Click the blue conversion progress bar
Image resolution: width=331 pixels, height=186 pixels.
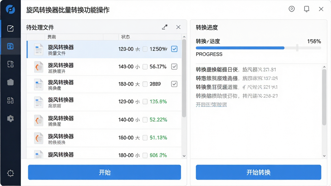click(x=240, y=48)
